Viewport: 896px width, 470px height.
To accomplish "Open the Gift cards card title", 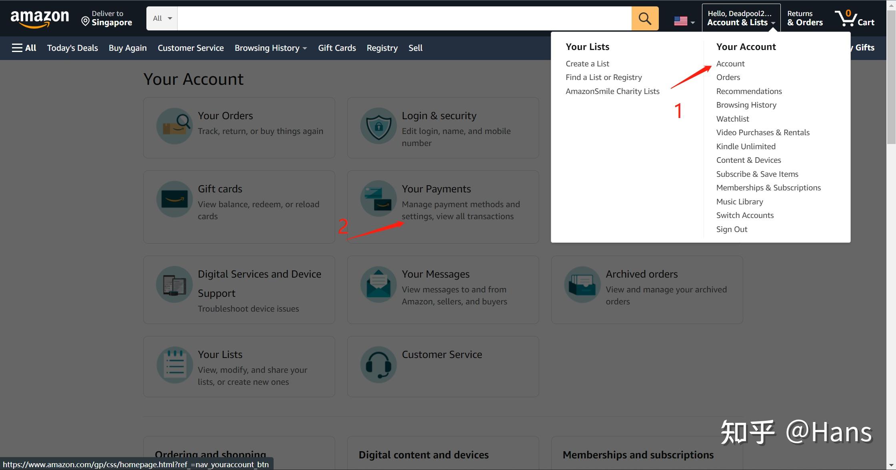I will pos(220,189).
